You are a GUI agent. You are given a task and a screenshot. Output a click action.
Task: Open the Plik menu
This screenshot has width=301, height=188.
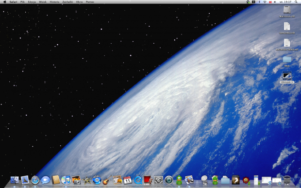coord(22,2)
